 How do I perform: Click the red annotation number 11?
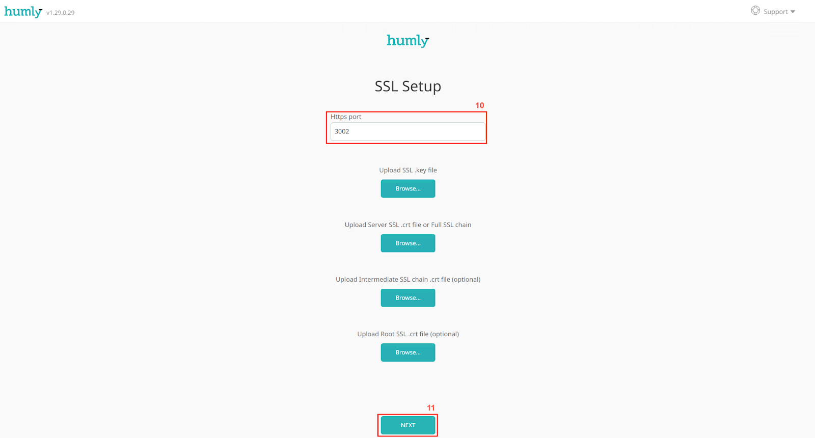pyautogui.click(x=431, y=408)
